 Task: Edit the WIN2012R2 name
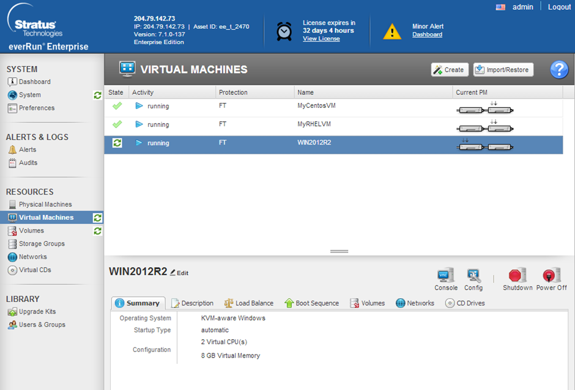[179, 272]
